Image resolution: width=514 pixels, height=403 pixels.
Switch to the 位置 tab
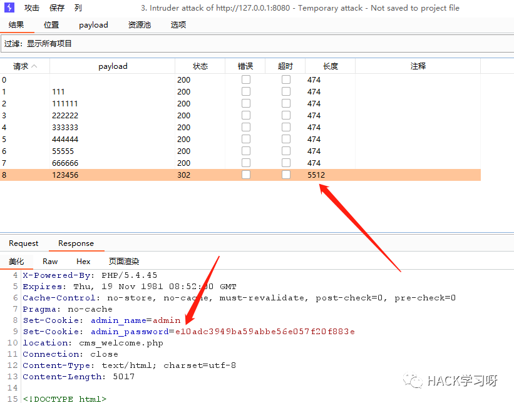point(51,25)
